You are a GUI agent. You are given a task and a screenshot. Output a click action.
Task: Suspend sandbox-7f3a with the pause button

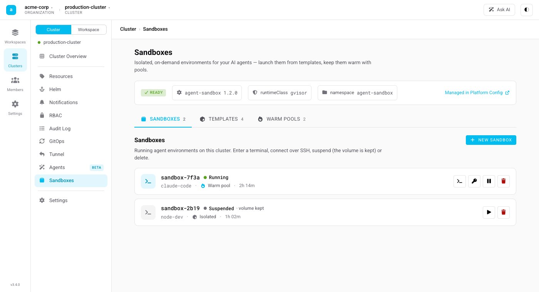click(489, 181)
